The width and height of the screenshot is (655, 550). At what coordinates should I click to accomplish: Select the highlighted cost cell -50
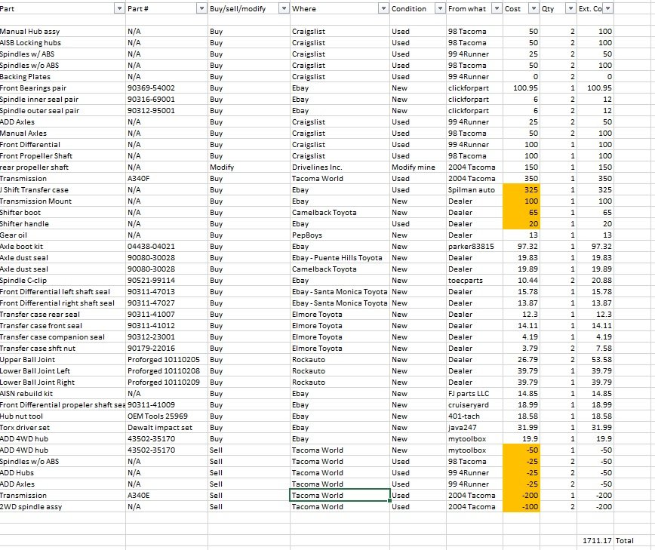[521, 450]
